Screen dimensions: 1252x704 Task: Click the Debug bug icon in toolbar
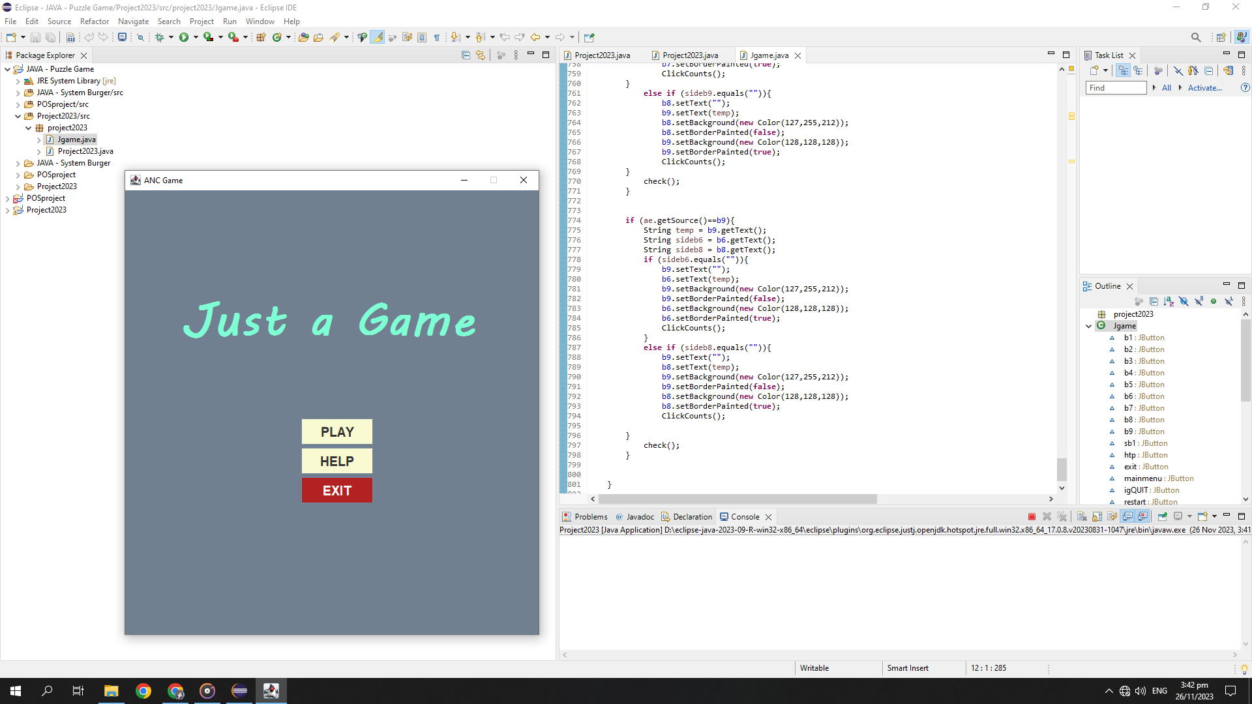[159, 37]
